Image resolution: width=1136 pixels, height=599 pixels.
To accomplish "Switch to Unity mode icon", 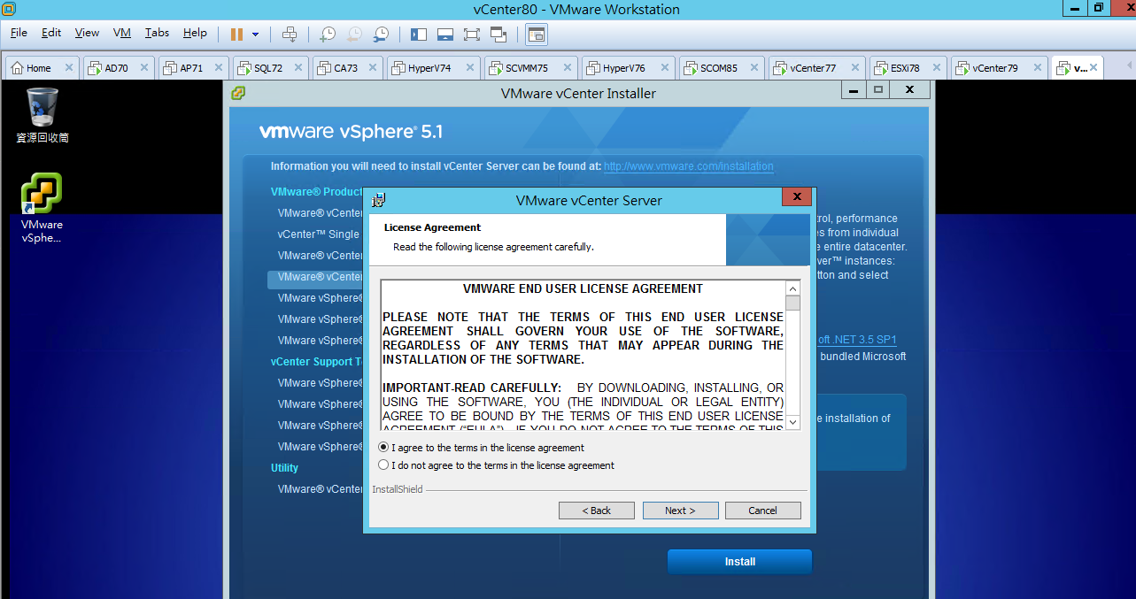I will click(498, 34).
